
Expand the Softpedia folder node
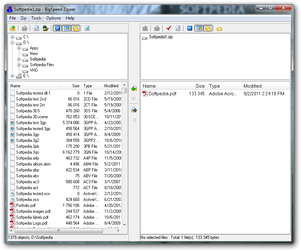(19, 59)
